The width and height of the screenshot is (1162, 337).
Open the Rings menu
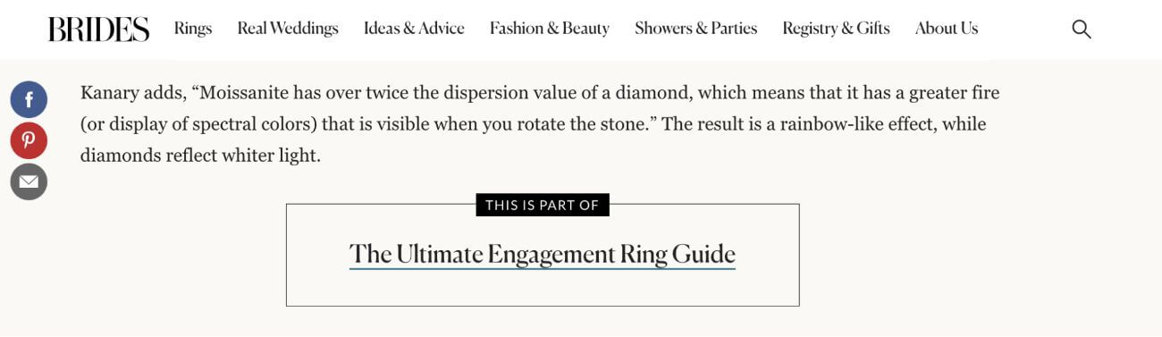[193, 29]
